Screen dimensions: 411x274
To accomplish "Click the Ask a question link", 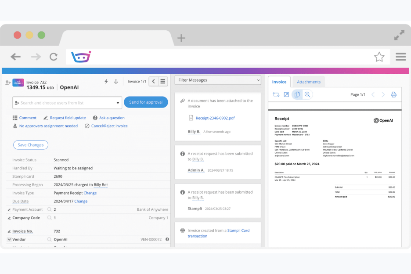I will point(112,118).
